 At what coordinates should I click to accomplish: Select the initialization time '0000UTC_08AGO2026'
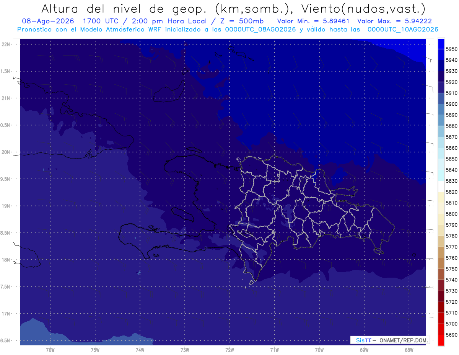coord(260,29)
